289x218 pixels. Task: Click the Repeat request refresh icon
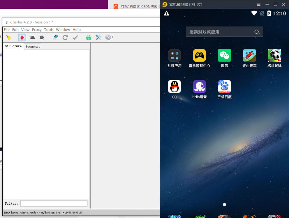coord(65,38)
